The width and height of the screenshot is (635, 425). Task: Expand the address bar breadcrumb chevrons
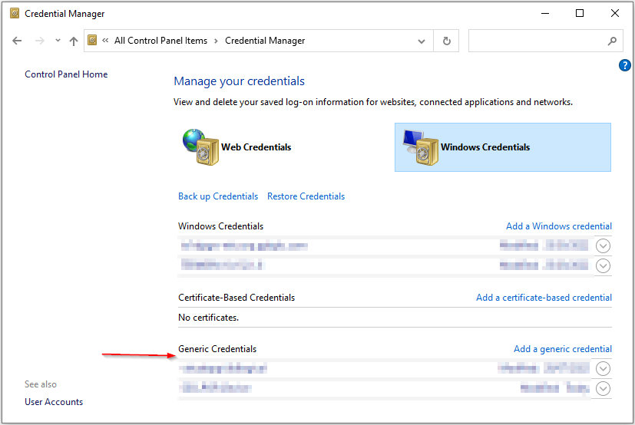click(x=105, y=41)
